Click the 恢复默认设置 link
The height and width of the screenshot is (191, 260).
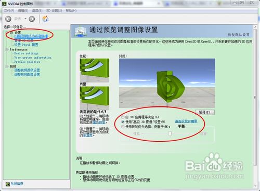tap(239, 35)
